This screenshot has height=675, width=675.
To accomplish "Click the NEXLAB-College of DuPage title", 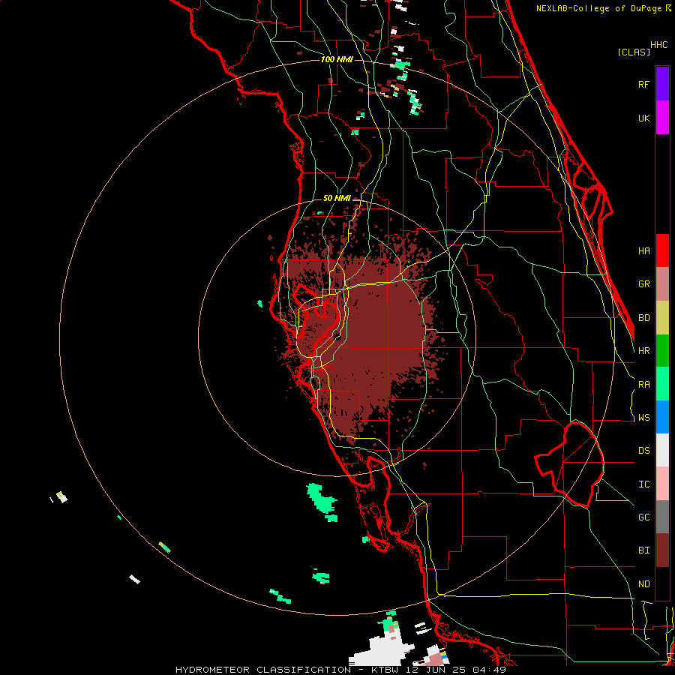I will point(599,8).
